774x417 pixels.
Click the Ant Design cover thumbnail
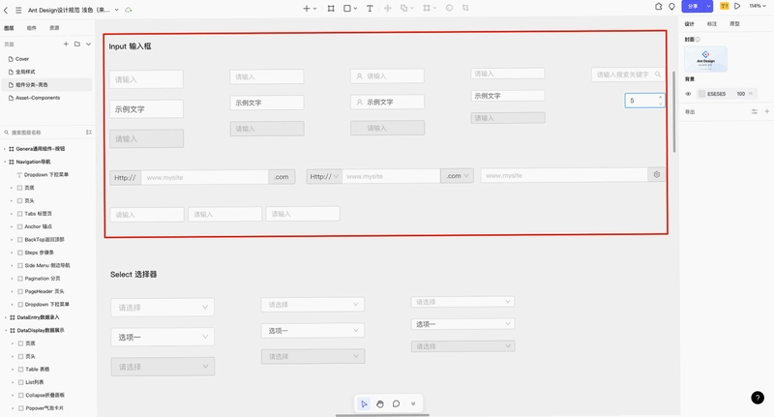click(x=705, y=59)
